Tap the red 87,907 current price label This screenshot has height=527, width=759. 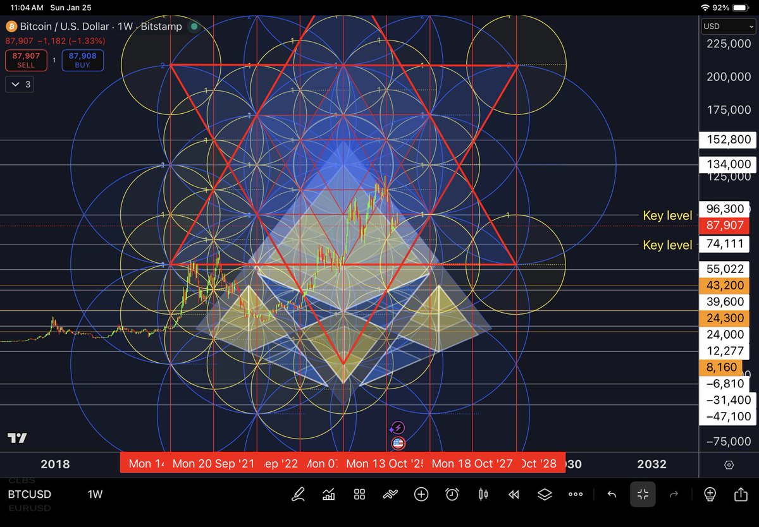click(725, 226)
